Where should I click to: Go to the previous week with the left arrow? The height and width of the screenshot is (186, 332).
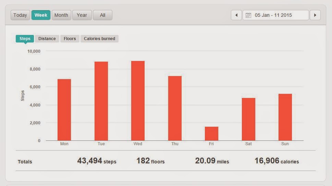(x=236, y=15)
